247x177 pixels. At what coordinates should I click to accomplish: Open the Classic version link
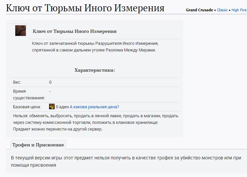pyautogui.click(x=222, y=10)
